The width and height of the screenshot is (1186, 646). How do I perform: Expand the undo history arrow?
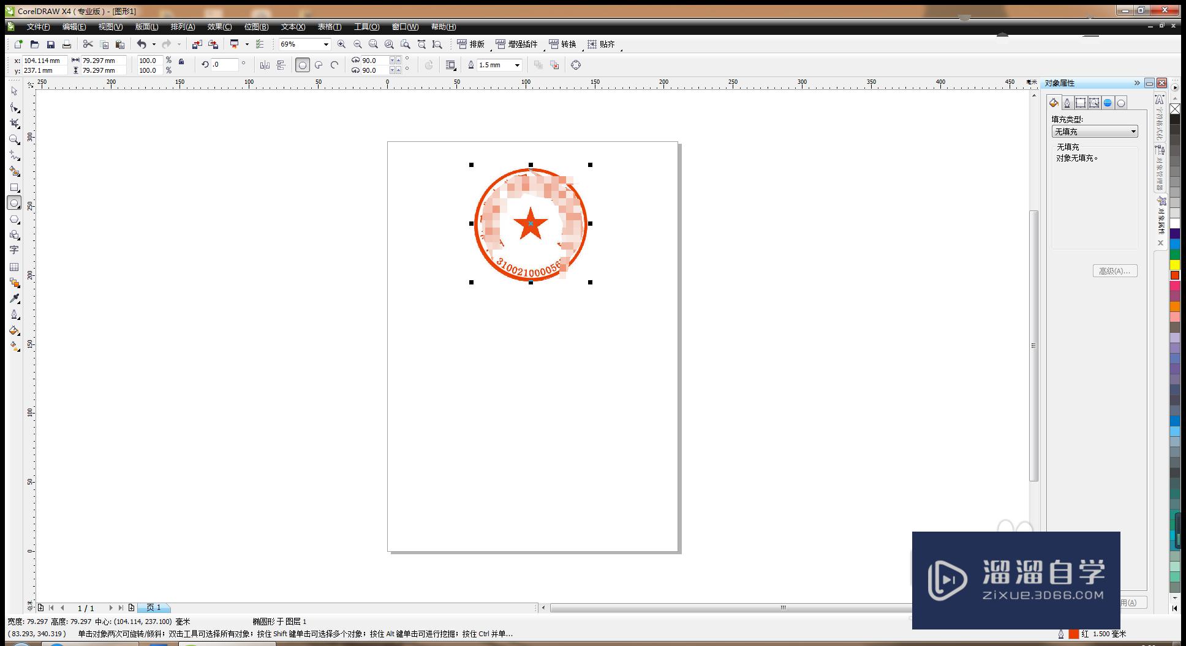154,44
